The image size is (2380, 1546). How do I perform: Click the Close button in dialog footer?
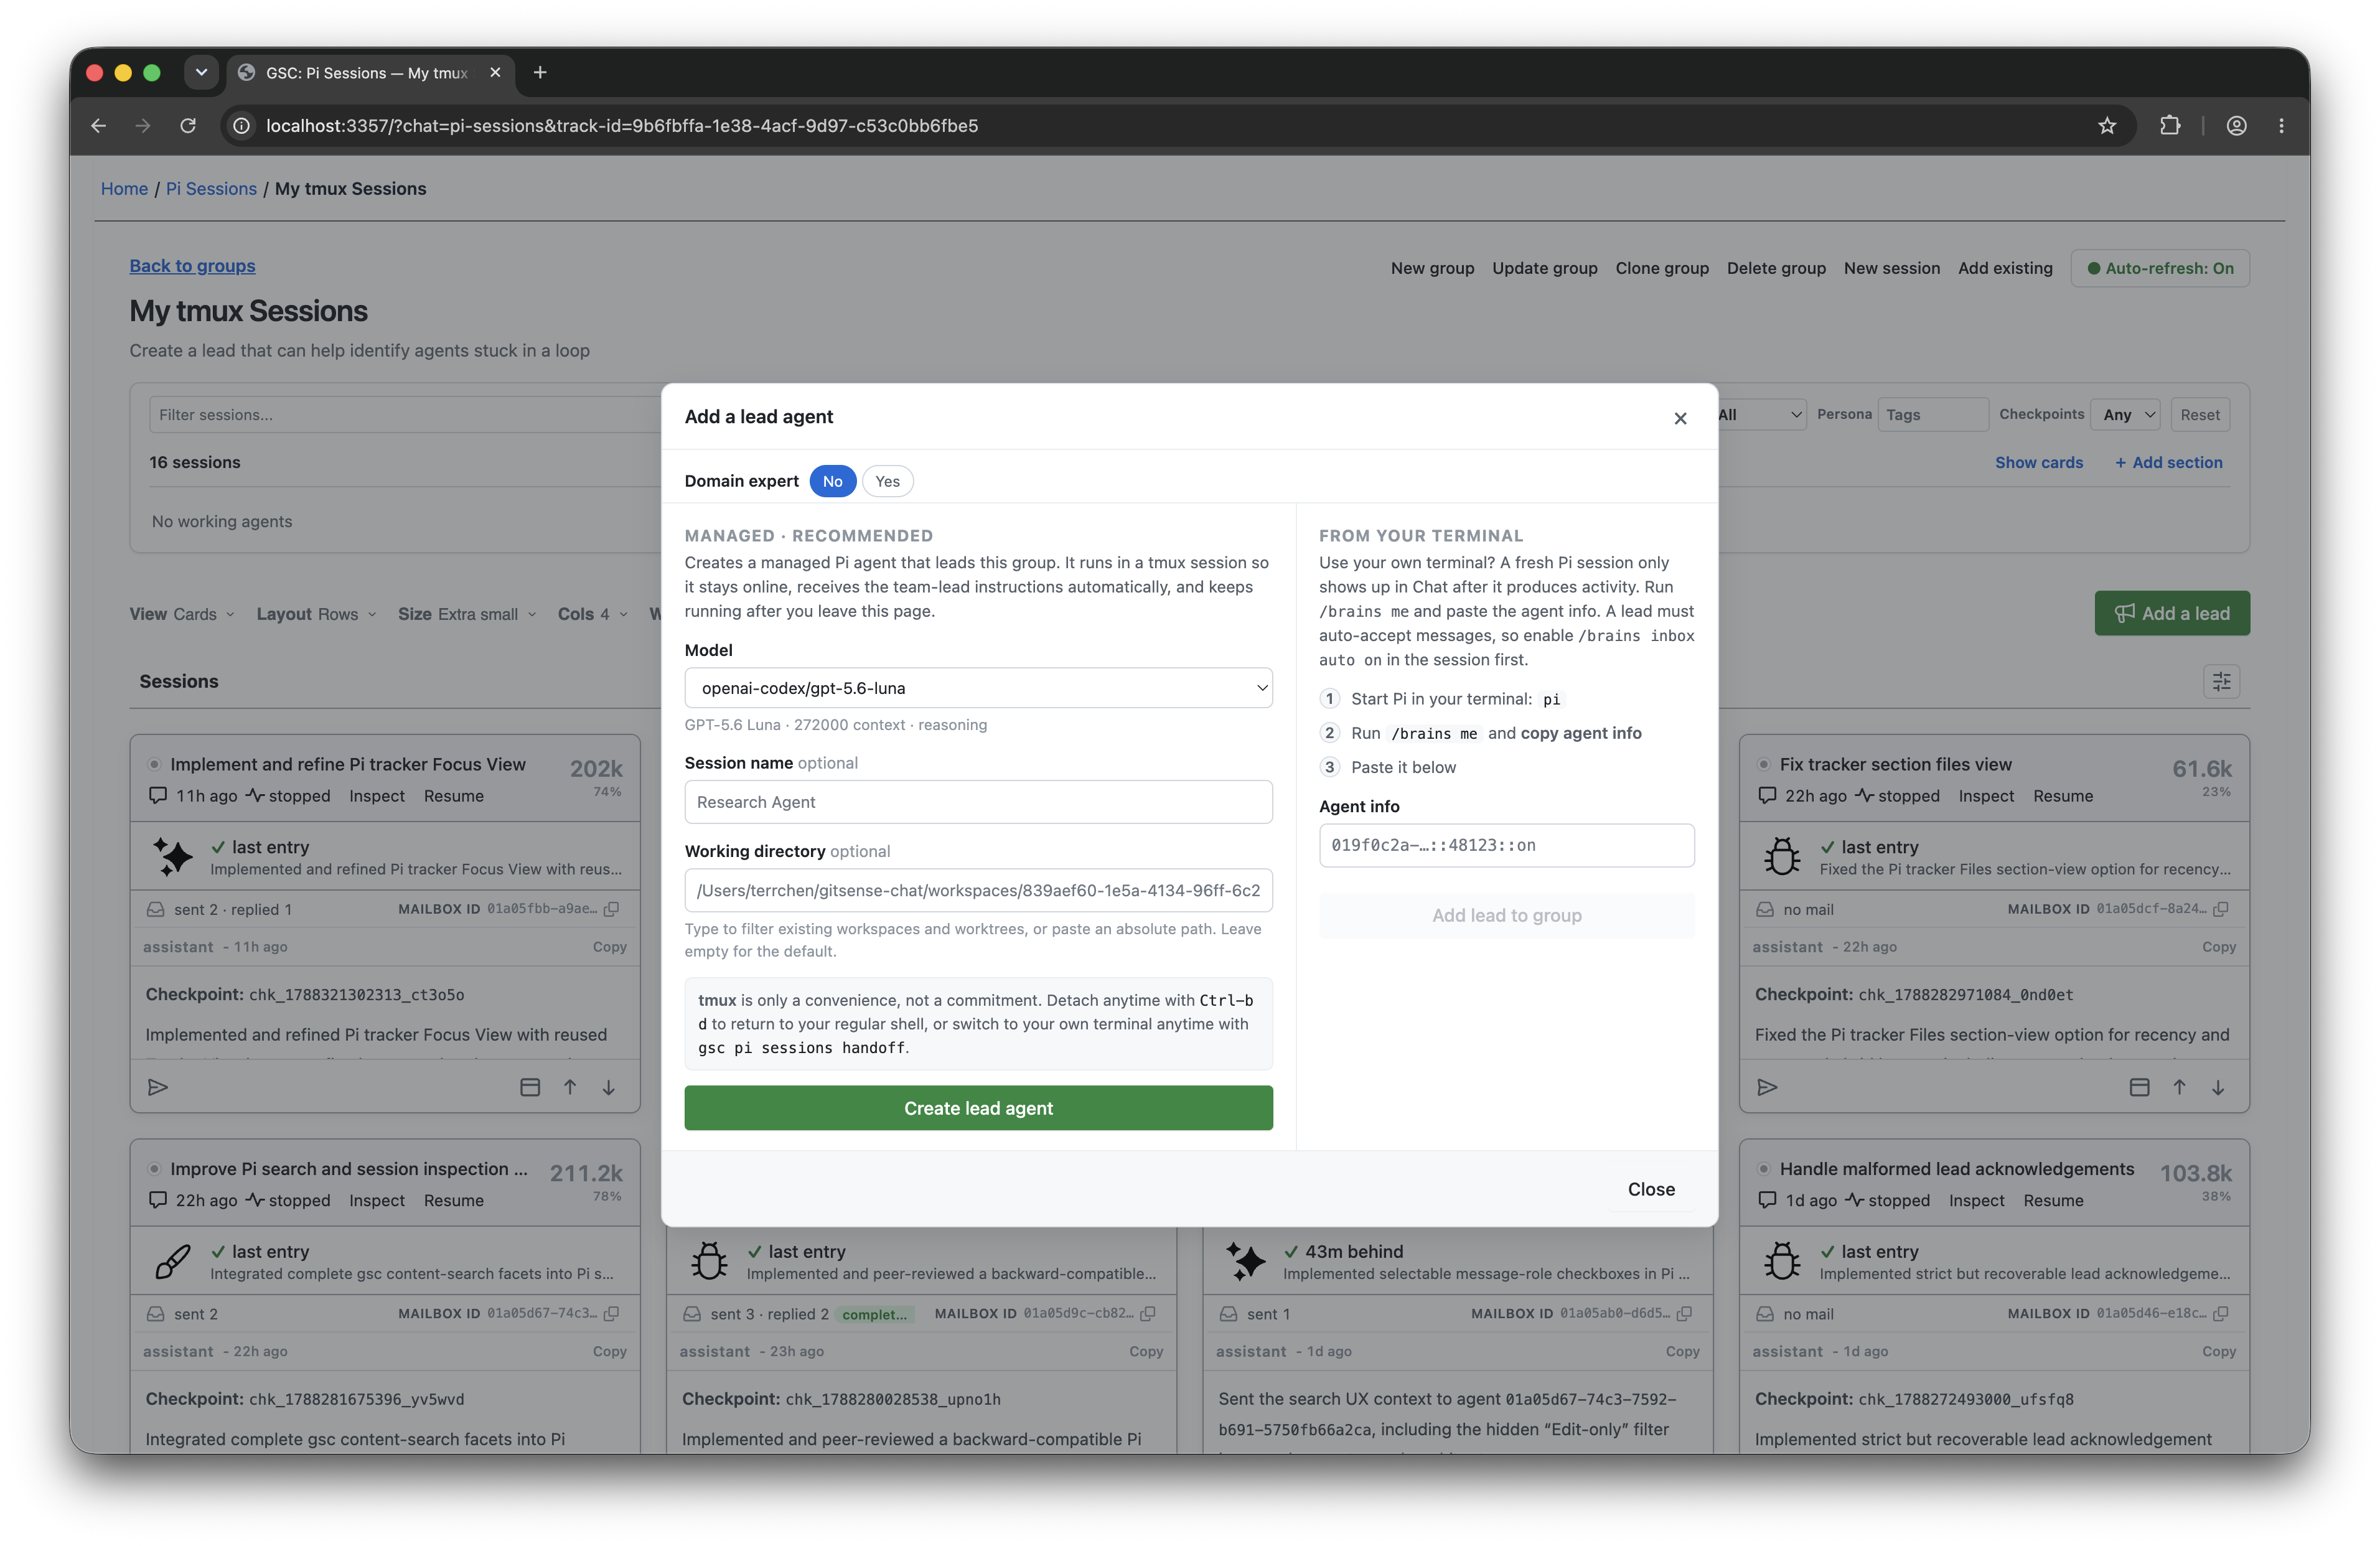coord(1651,1189)
